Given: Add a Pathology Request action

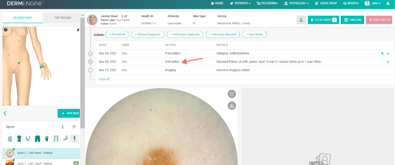Looking at the screenshot, I should click(223, 34).
